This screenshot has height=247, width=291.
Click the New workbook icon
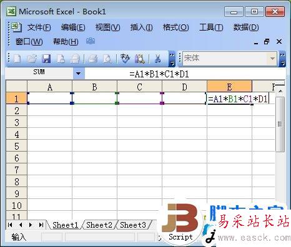tap(17, 59)
